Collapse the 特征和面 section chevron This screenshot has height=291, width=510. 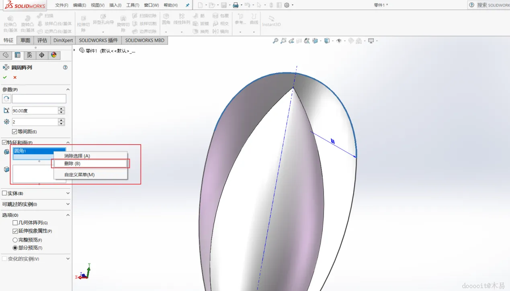point(68,142)
